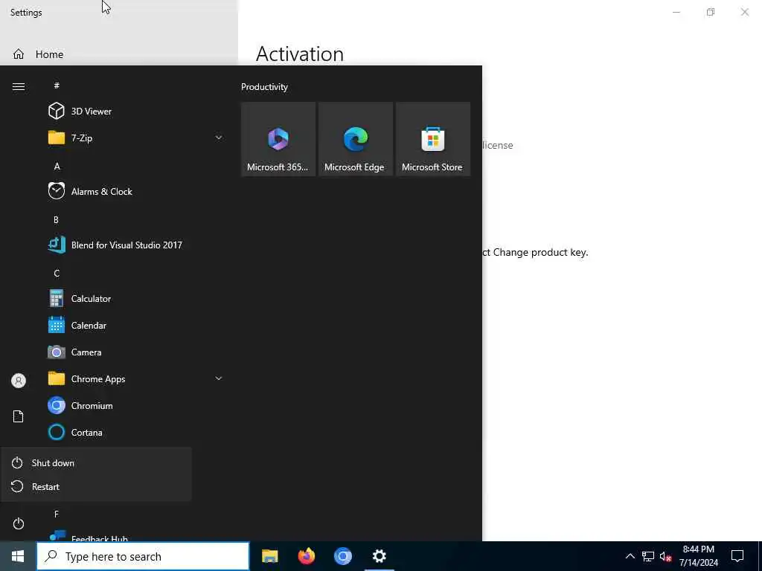Viewport: 762px width, 571px height.
Task: Open Cortana from the app list
Action: click(135, 432)
